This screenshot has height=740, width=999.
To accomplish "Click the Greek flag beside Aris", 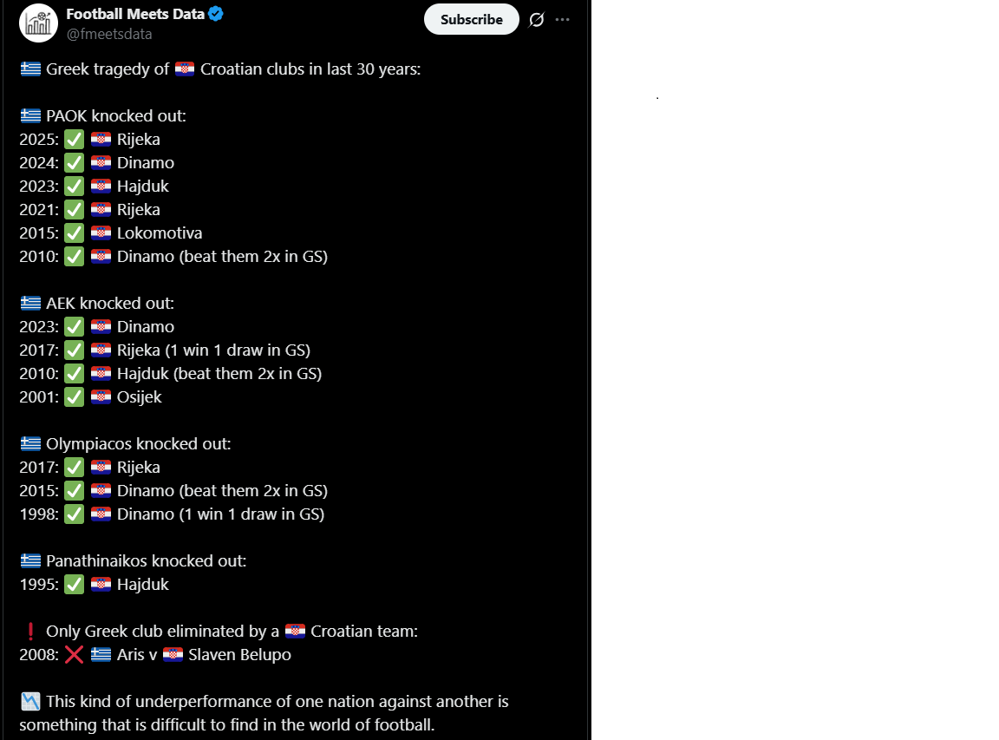I will pyautogui.click(x=101, y=655).
